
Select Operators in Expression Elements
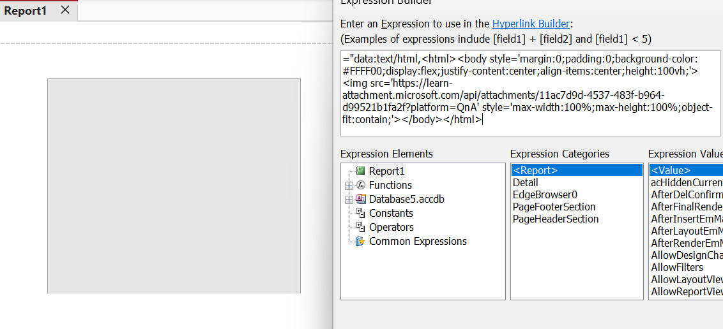click(392, 228)
